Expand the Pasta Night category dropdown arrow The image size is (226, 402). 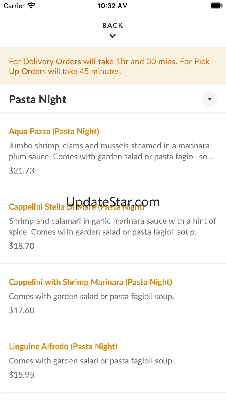[x=209, y=99]
